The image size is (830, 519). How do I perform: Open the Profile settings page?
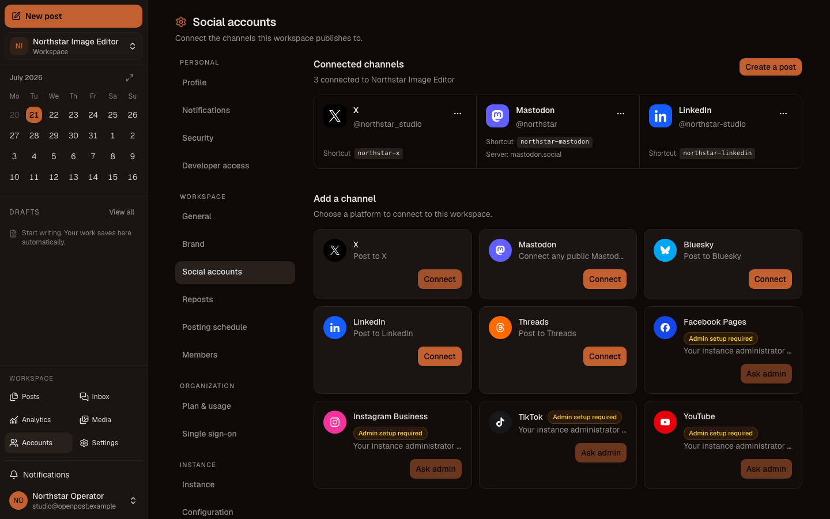click(x=235, y=83)
